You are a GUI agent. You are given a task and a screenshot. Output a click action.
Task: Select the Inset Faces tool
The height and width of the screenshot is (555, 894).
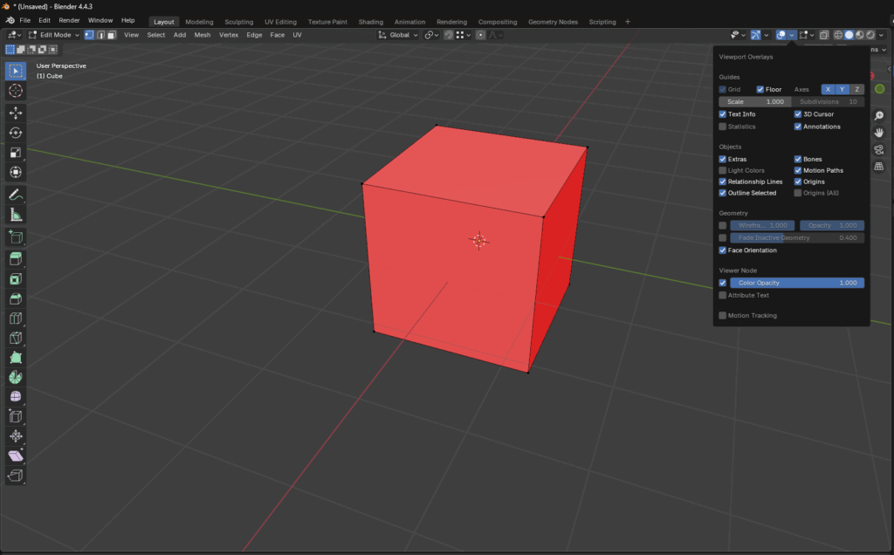16,278
